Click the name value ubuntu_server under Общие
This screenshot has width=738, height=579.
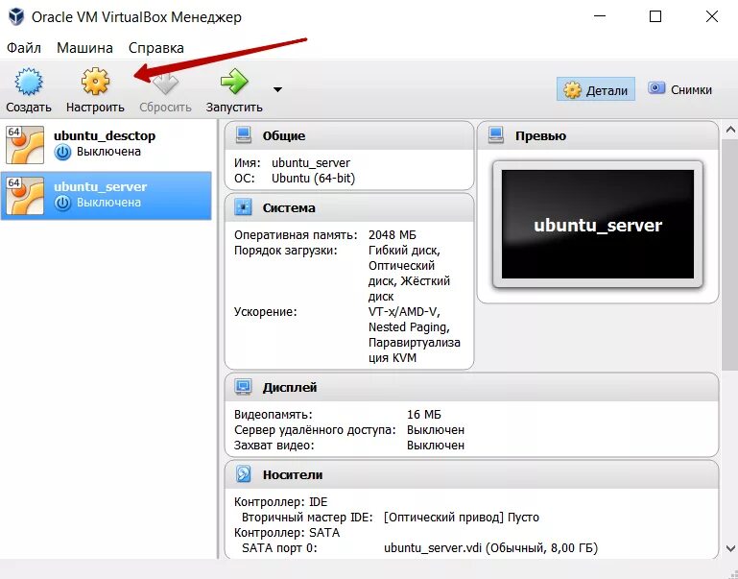(x=311, y=163)
